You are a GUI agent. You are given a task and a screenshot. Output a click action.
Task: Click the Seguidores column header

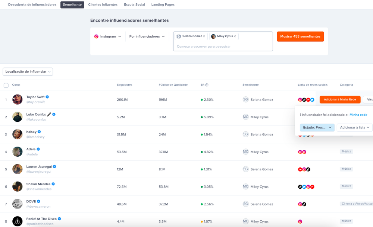tap(125, 85)
